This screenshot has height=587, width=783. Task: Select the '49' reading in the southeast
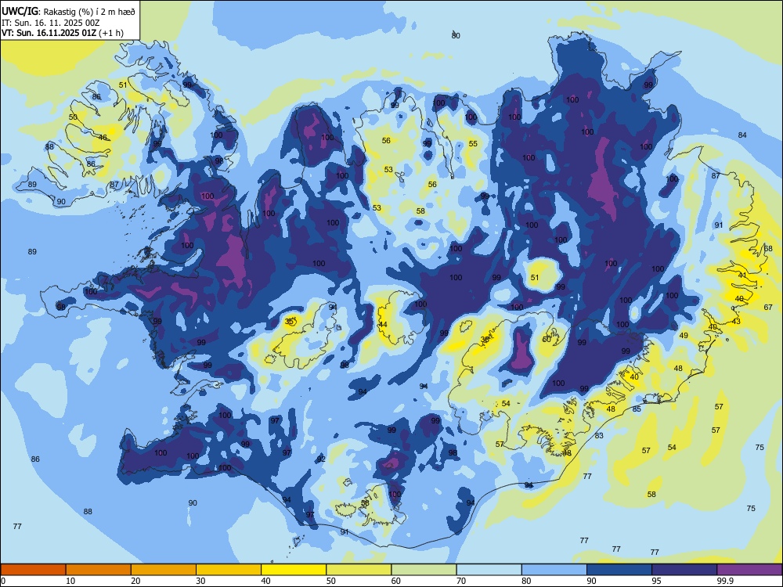point(684,335)
